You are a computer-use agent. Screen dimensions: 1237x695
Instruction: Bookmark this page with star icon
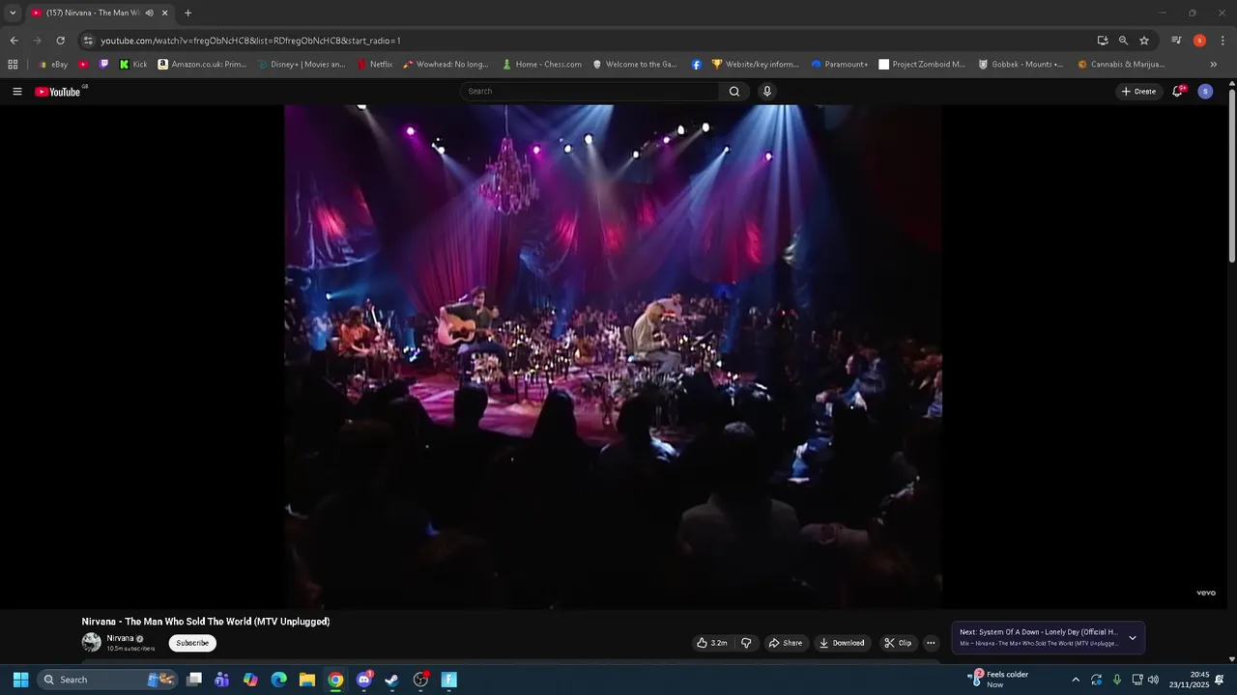click(1144, 41)
